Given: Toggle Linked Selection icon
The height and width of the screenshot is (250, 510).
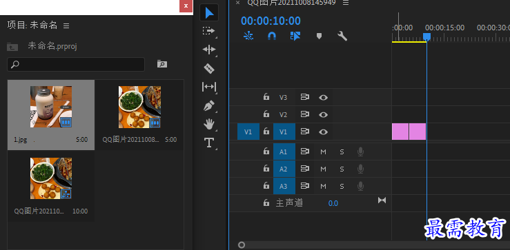Looking at the screenshot, I should tap(295, 36).
